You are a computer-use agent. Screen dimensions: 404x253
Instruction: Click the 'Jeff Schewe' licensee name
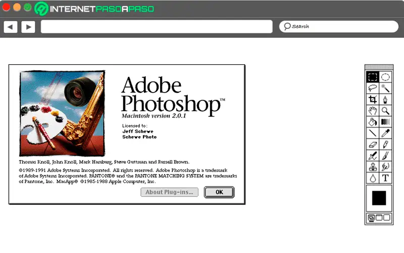click(x=138, y=131)
